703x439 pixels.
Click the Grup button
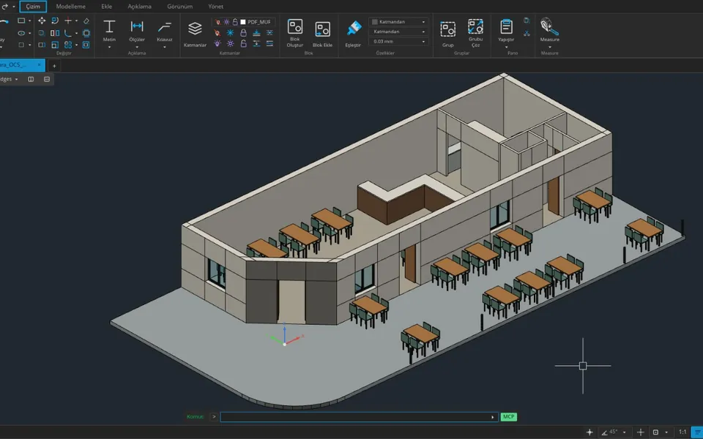(x=447, y=34)
